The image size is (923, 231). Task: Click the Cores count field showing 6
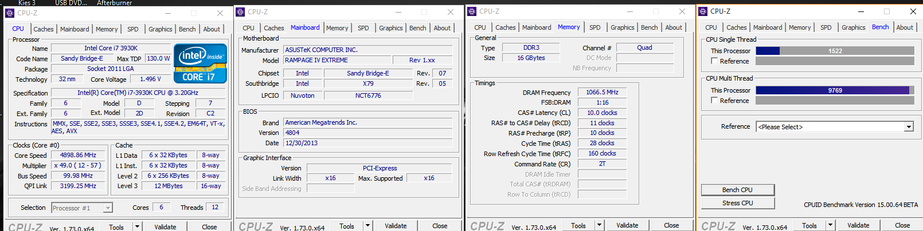click(x=161, y=208)
